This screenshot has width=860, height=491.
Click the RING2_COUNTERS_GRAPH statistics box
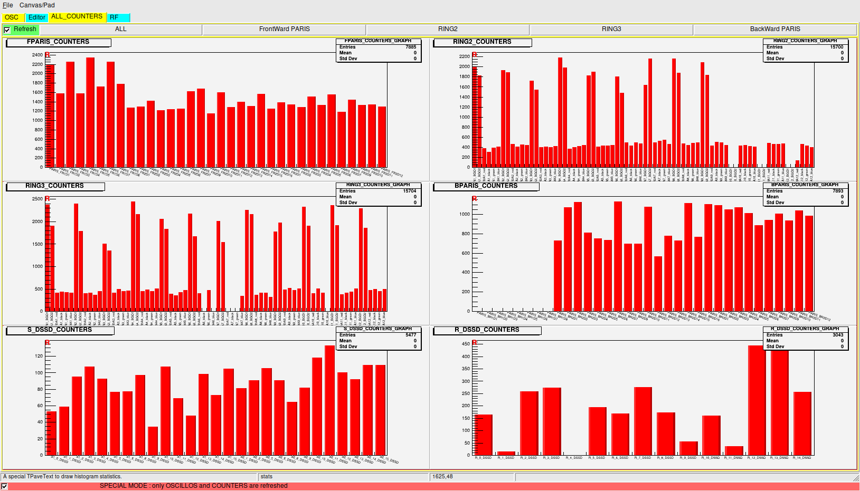coord(805,51)
